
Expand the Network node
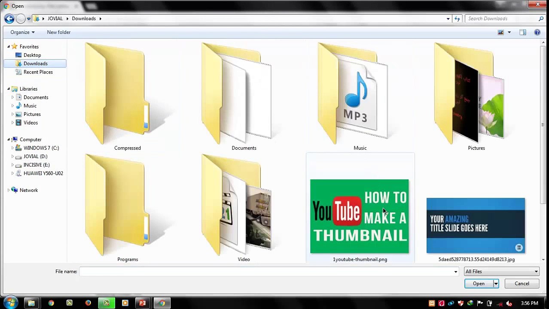pos(8,190)
